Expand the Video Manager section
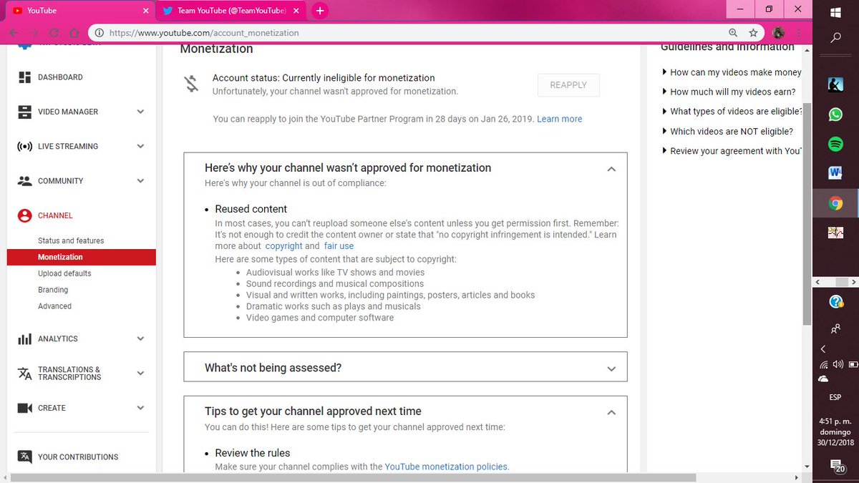Screen dimensions: 859x483 140,112
